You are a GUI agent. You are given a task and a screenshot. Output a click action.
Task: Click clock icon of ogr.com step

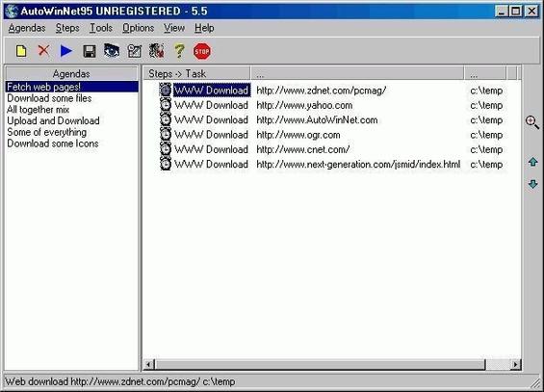click(166, 134)
